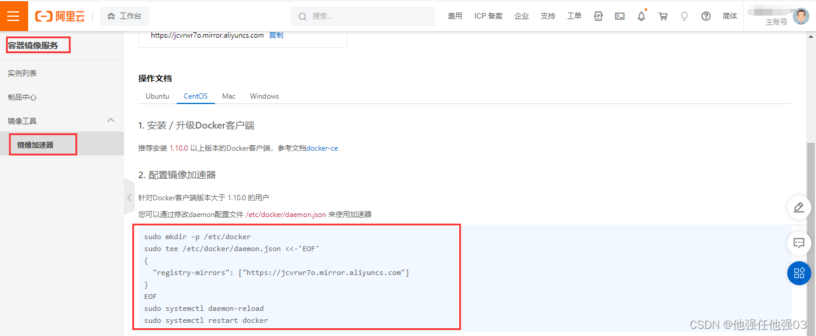
Task: Open the 工单 ticket menu
Action: point(574,16)
